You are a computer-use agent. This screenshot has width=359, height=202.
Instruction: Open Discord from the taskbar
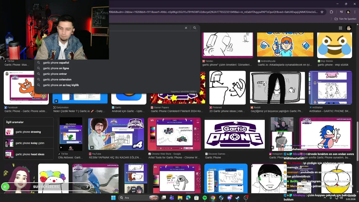(229, 198)
